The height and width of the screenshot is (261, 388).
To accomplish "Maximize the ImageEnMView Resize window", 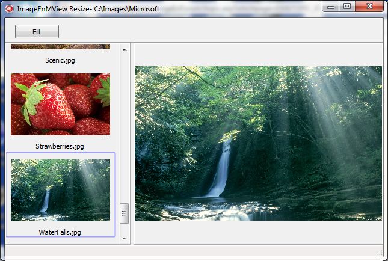I will [x=347, y=7].
